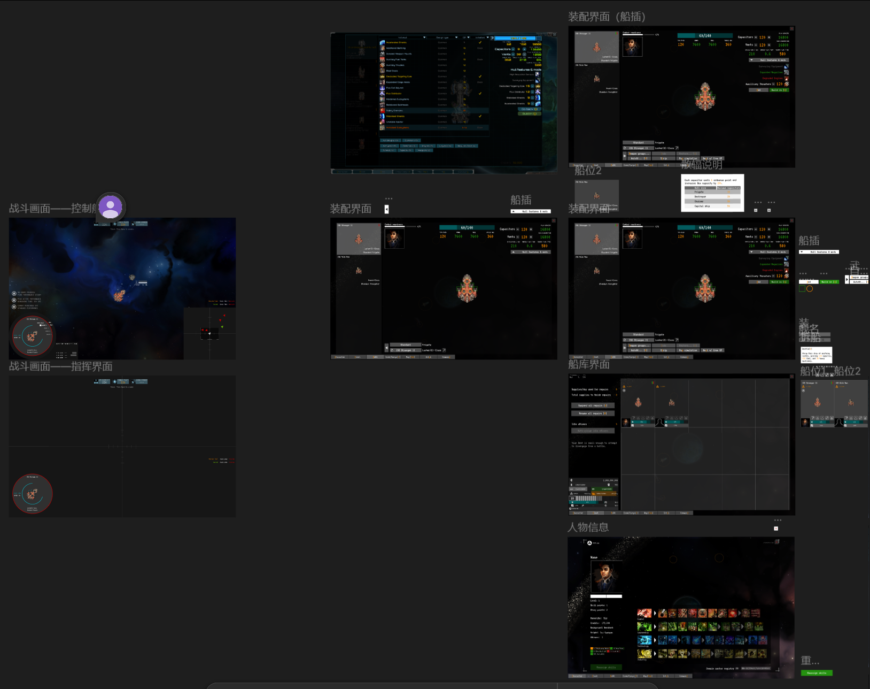Click the green 'Reassign skills' button component

817,673
